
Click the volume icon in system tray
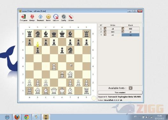(x=147, y=117)
